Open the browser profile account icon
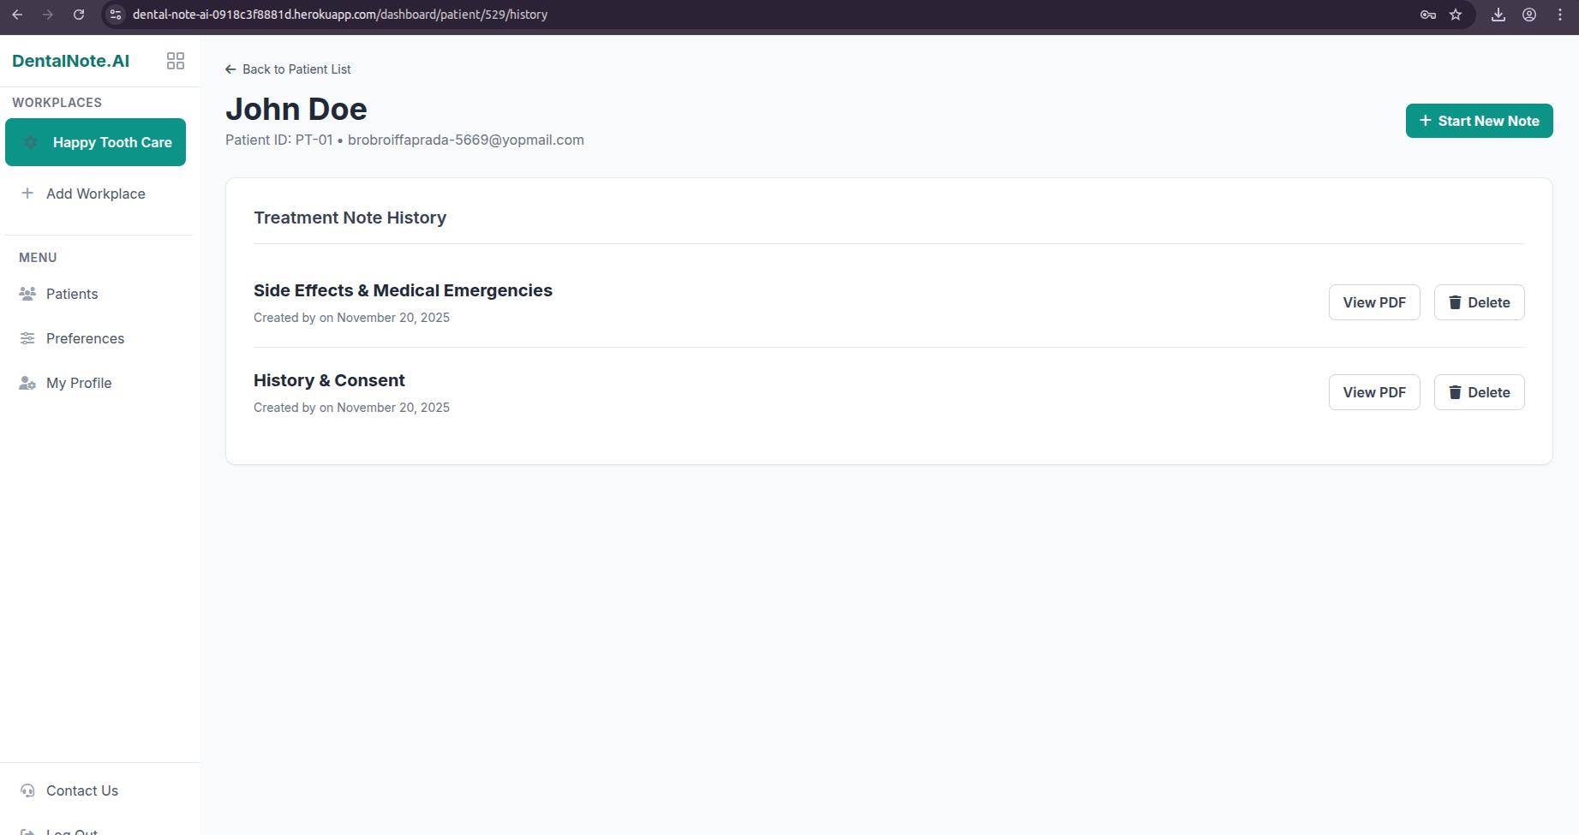This screenshot has width=1579, height=835. pos(1529,15)
